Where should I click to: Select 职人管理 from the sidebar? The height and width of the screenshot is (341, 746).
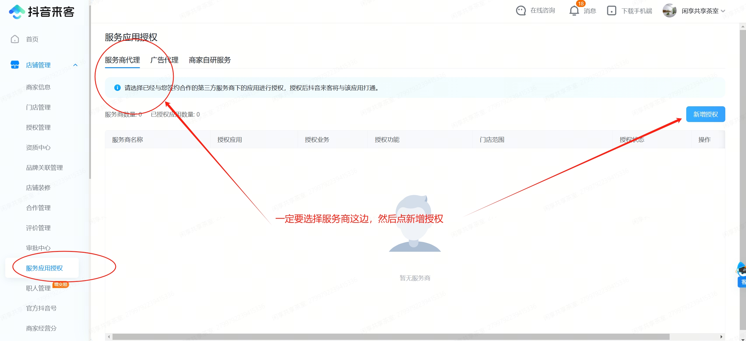pos(38,288)
